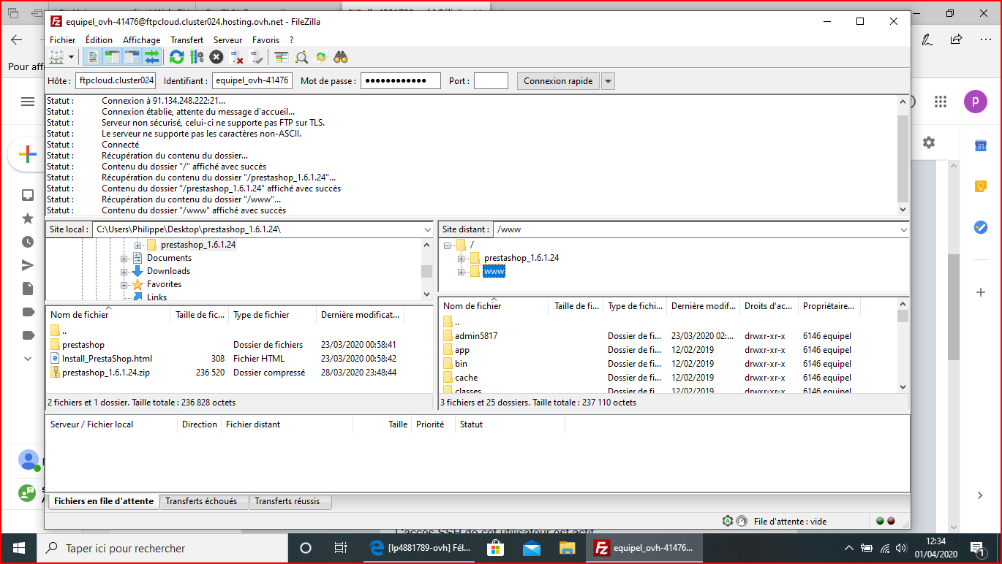The image size is (1002, 564).
Task: Click the Windows taskbar search box
Action: click(162, 548)
